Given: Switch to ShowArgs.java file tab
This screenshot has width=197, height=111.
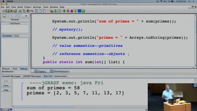Looking at the screenshot, I should [60, 71].
